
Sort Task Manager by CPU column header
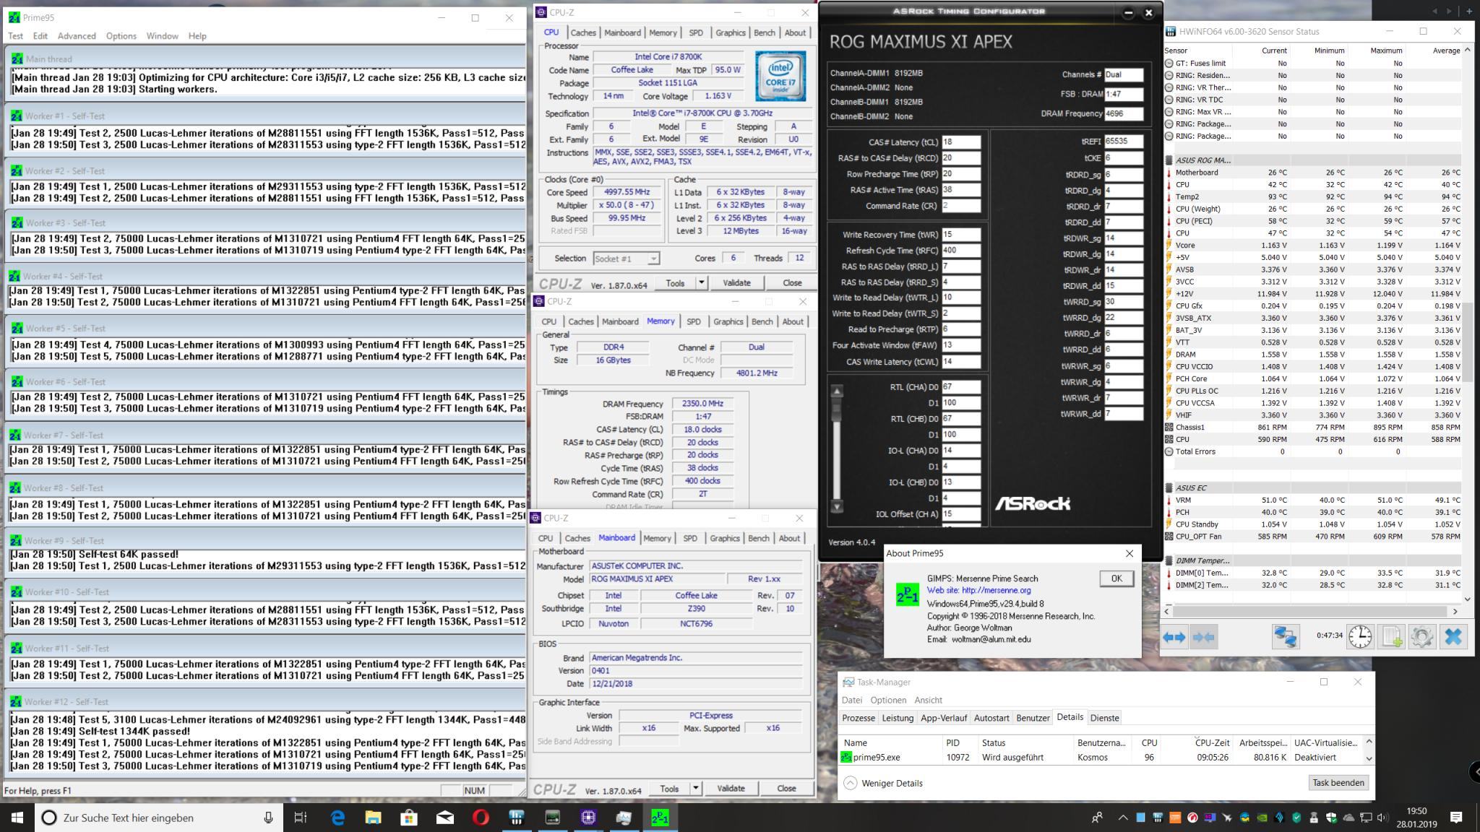(1149, 742)
